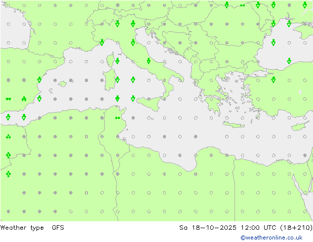Click the green rain symbol on Corsica

click(117, 61)
